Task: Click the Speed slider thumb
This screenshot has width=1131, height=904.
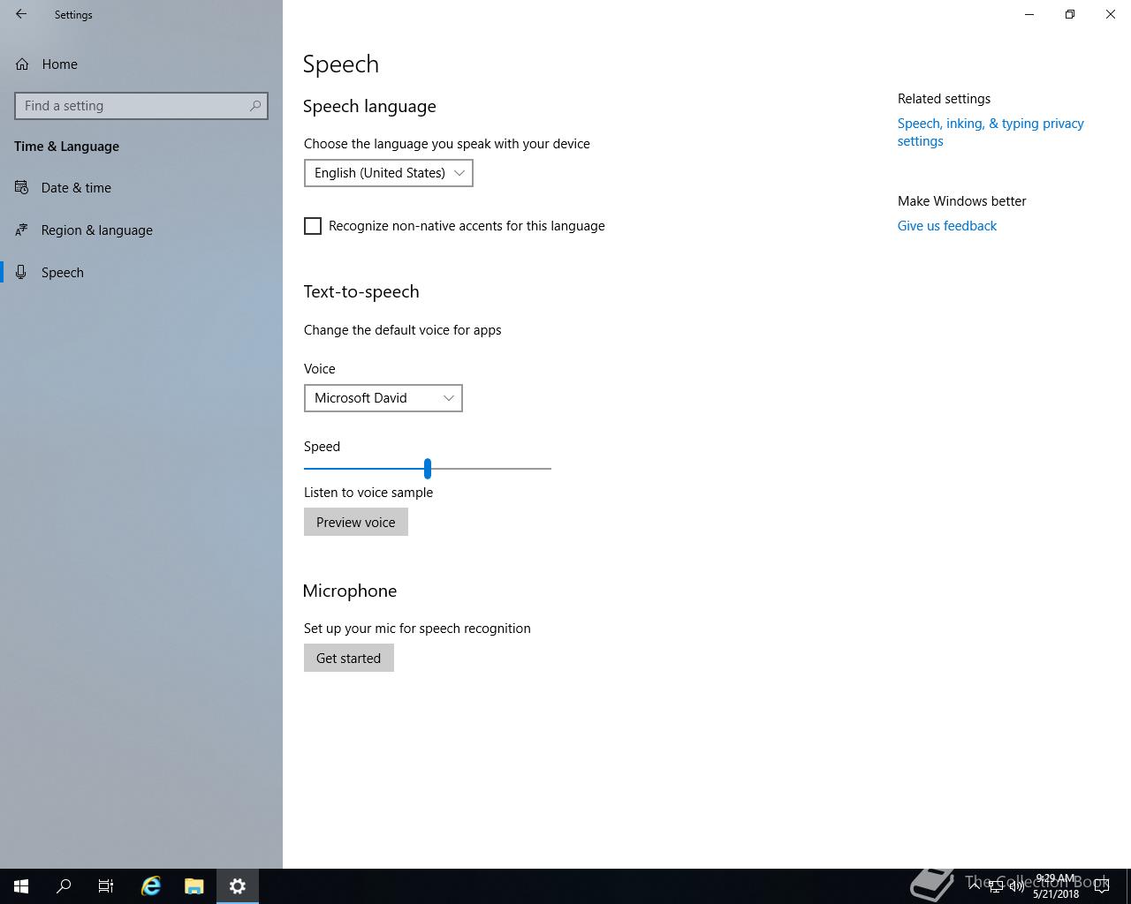Action: 428,469
